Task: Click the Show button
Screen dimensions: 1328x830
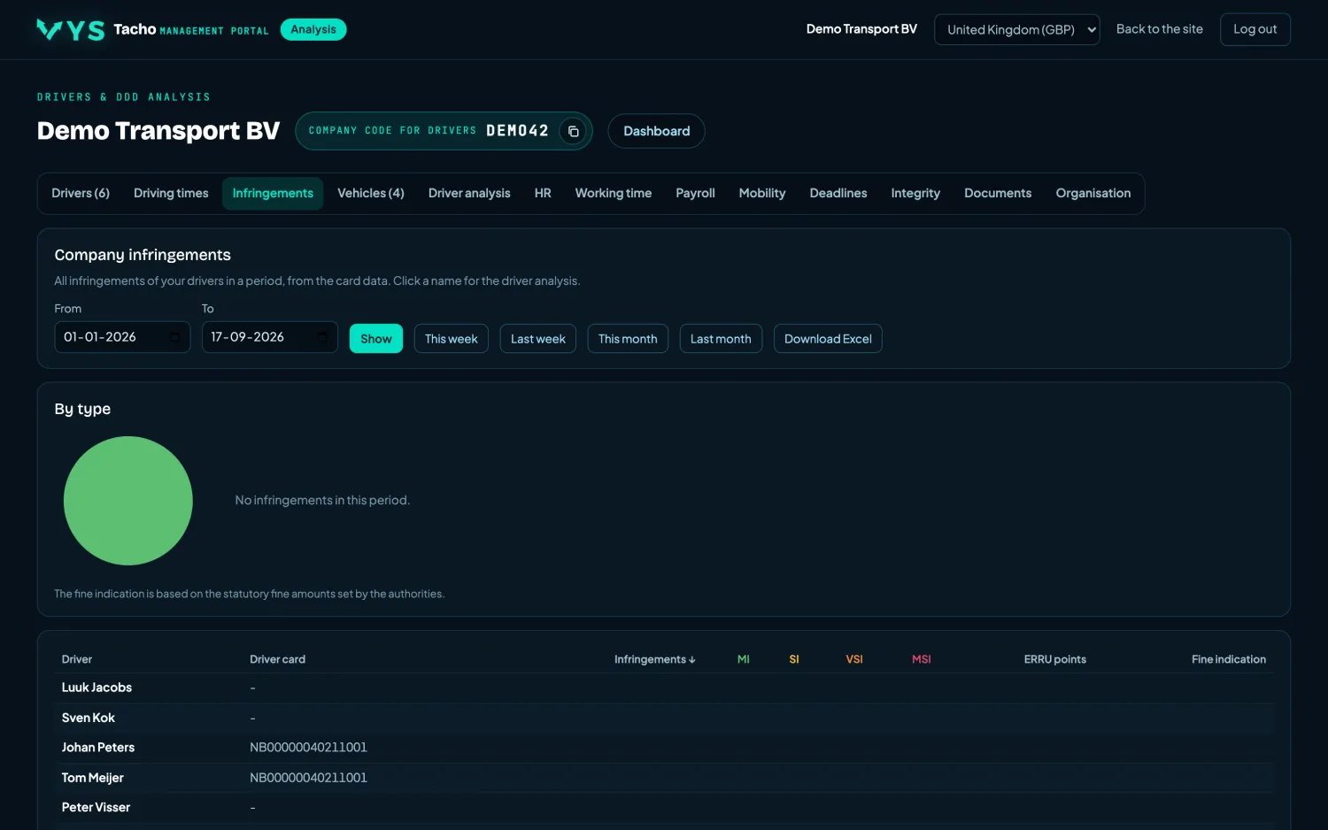Action: pos(376,339)
